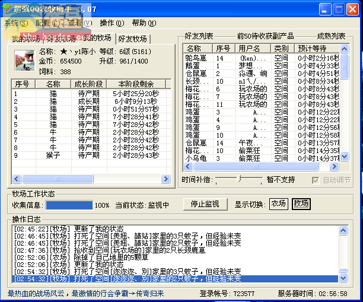Image resolution: width=363 pixels, height=302 pixels.
Task: Select highlighted log entry 打死了2只蚊子 at 02:54:32
Action: 175,279
